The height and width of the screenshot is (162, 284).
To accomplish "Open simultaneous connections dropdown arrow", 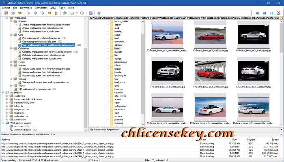I will pos(54,135).
